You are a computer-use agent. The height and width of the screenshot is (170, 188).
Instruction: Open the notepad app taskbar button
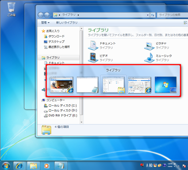tap(61, 166)
